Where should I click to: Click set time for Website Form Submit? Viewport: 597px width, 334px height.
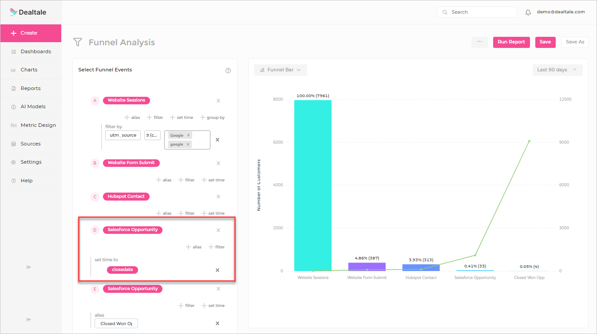pyautogui.click(x=213, y=180)
